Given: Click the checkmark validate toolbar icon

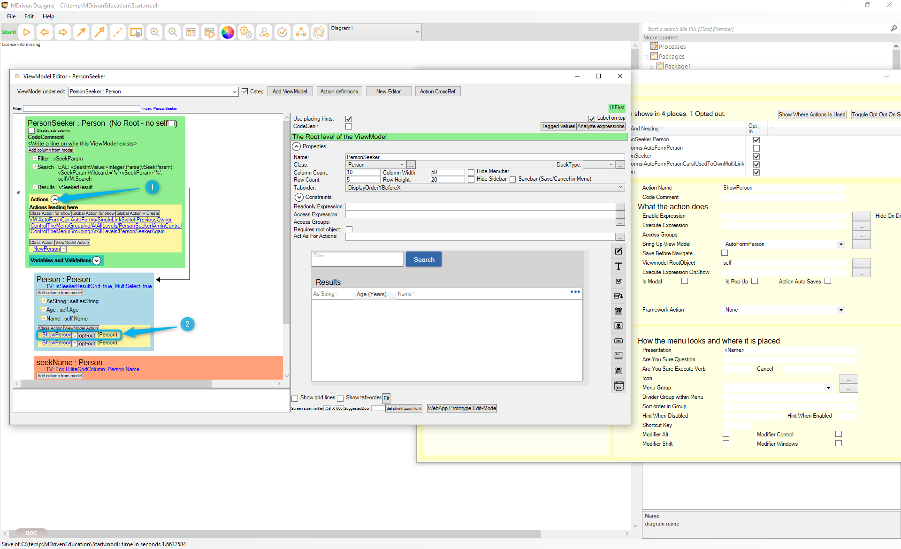Looking at the screenshot, I should tap(283, 32).
